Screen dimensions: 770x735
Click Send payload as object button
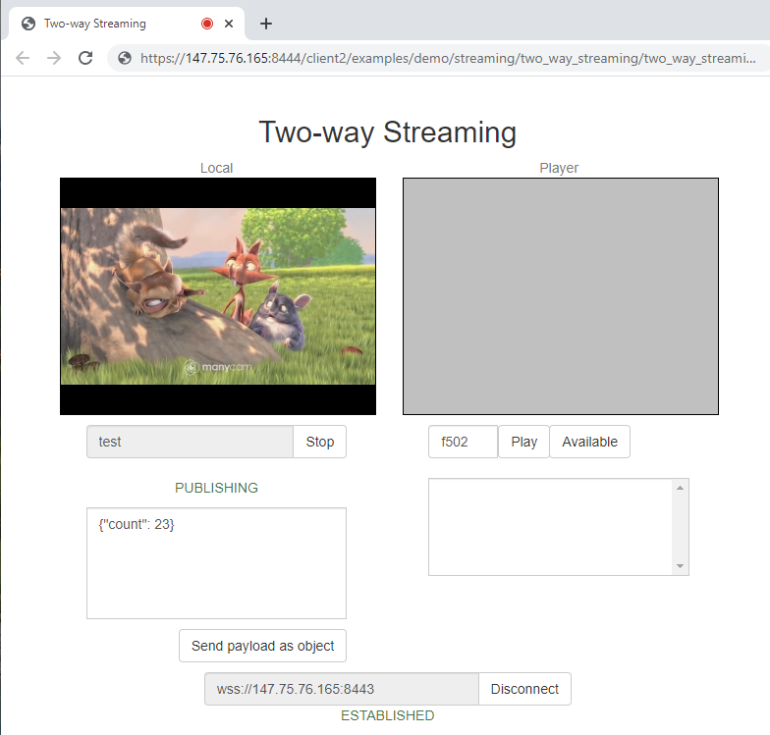263,646
